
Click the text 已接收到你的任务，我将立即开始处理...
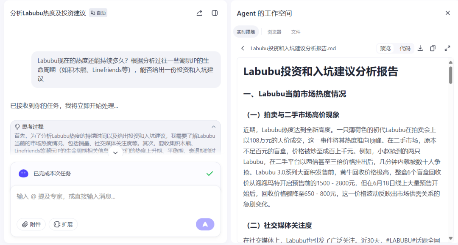64,106
